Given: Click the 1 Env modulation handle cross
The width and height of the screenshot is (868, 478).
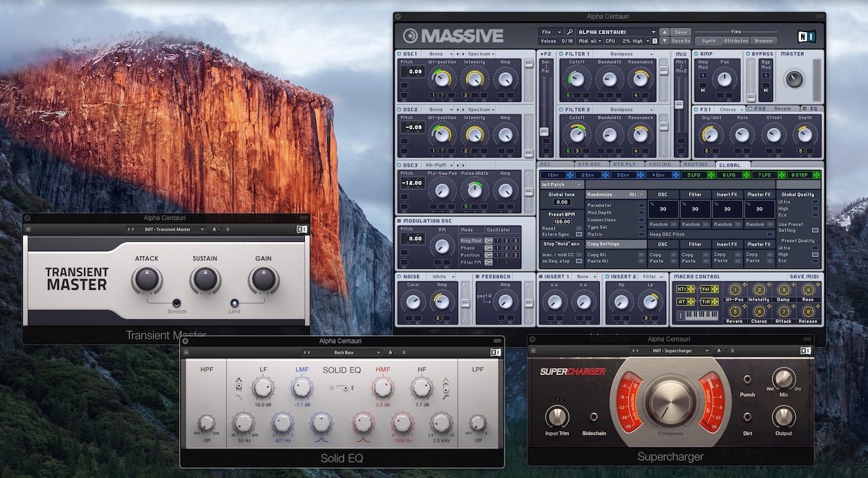Looking at the screenshot, I should [569, 175].
